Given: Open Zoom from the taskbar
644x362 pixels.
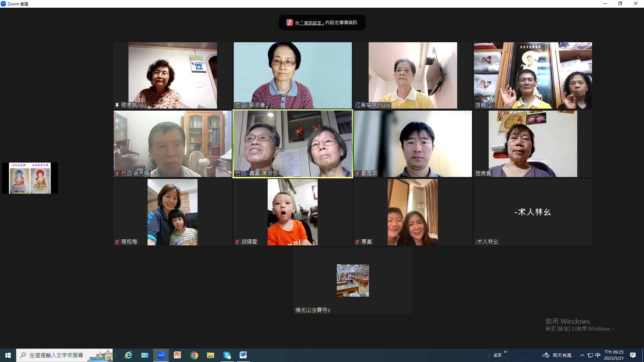Looking at the screenshot, I should pyautogui.click(x=161, y=355).
